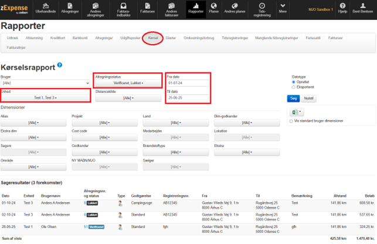This screenshot has width=377, height=244.
Task: Open Fakturaer in top navigation bar
Action: (x=147, y=8)
